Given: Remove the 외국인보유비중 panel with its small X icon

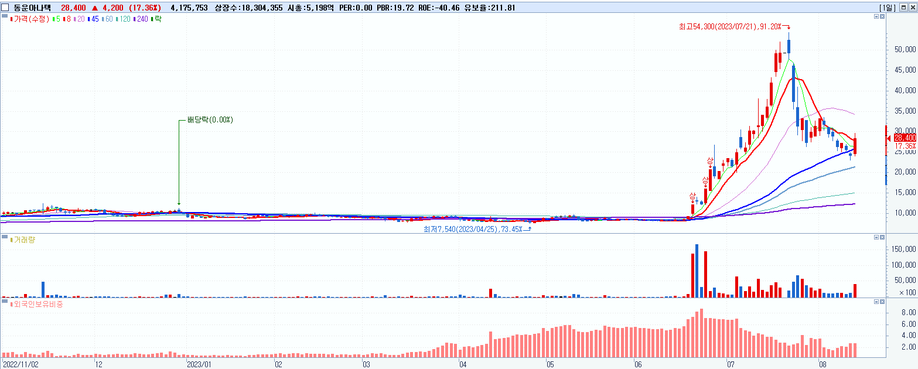Looking at the screenshot, I should coord(882,302).
